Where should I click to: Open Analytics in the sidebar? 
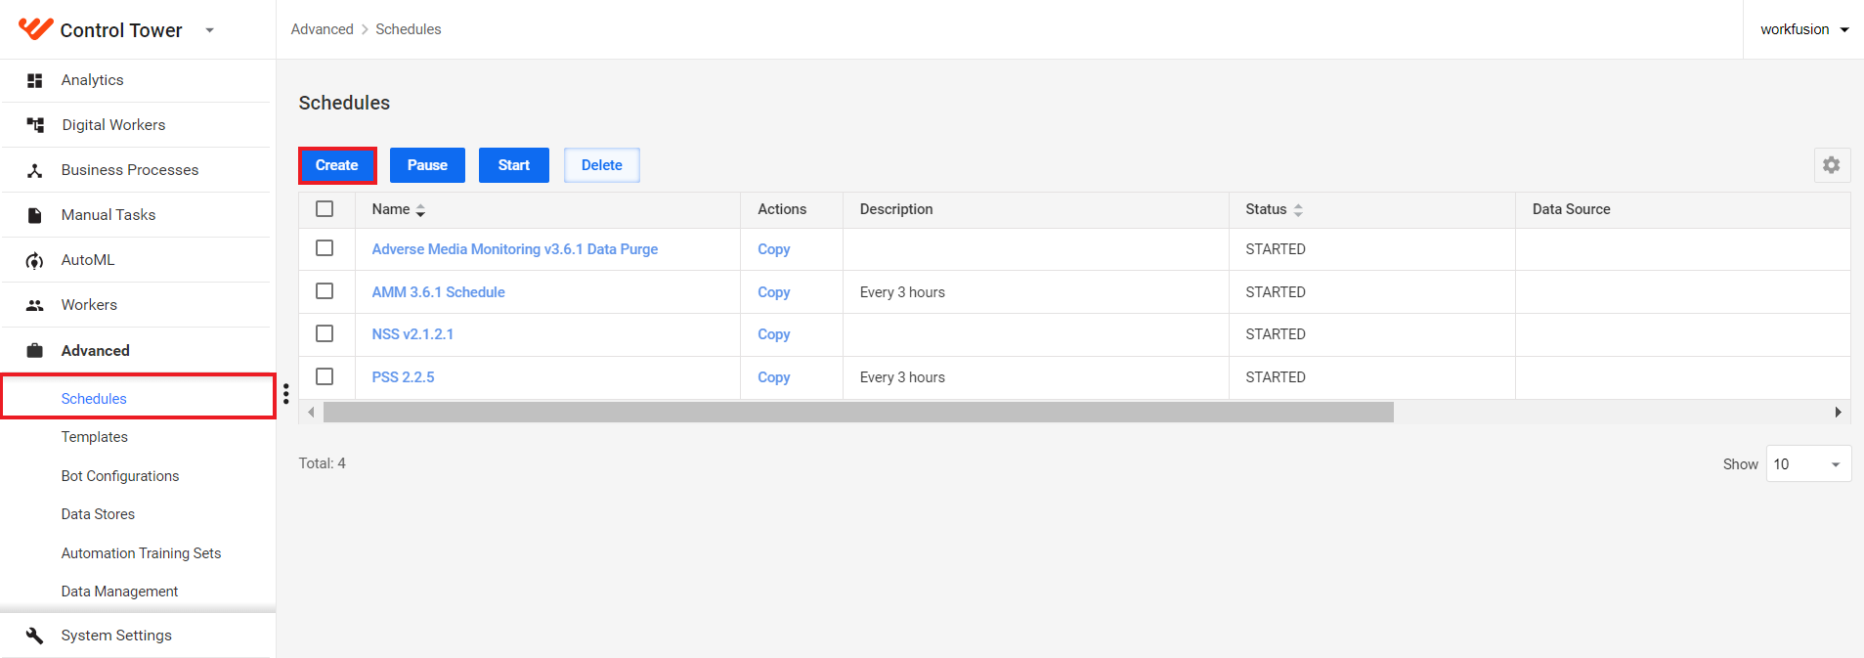pyautogui.click(x=93, y=80)
